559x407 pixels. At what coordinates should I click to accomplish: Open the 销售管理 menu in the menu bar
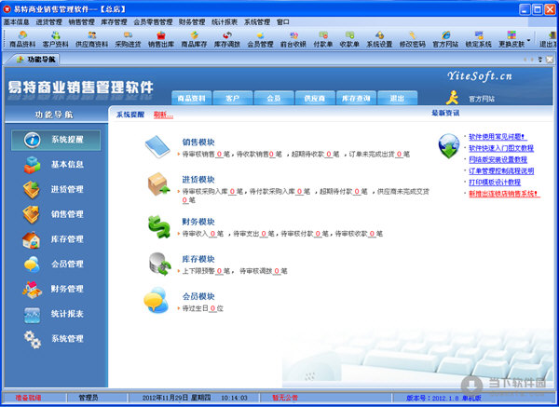(x=82, y=22)
